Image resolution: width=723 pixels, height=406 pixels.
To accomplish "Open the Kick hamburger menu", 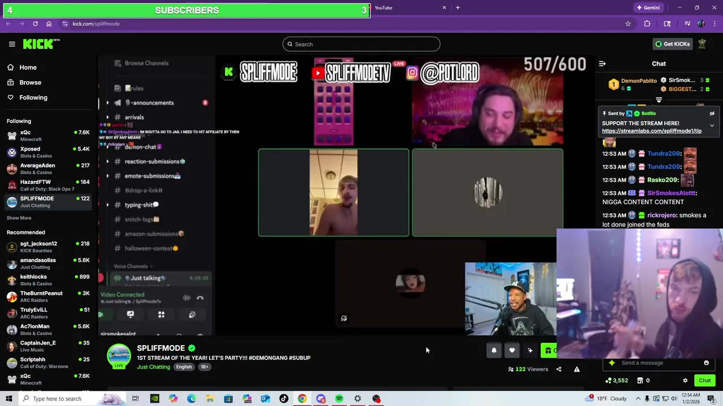I will click(12, 44).
